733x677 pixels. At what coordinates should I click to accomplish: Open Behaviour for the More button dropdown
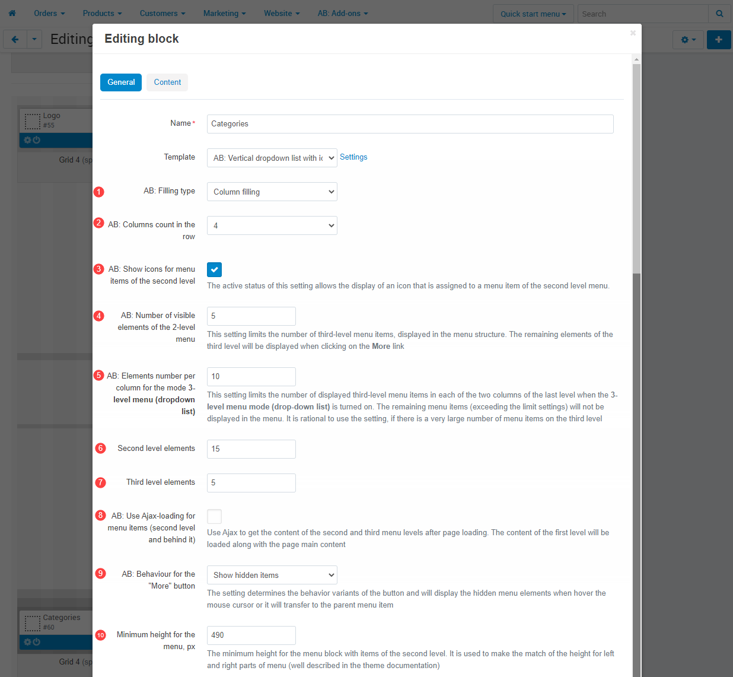click(x=272, y=575)
